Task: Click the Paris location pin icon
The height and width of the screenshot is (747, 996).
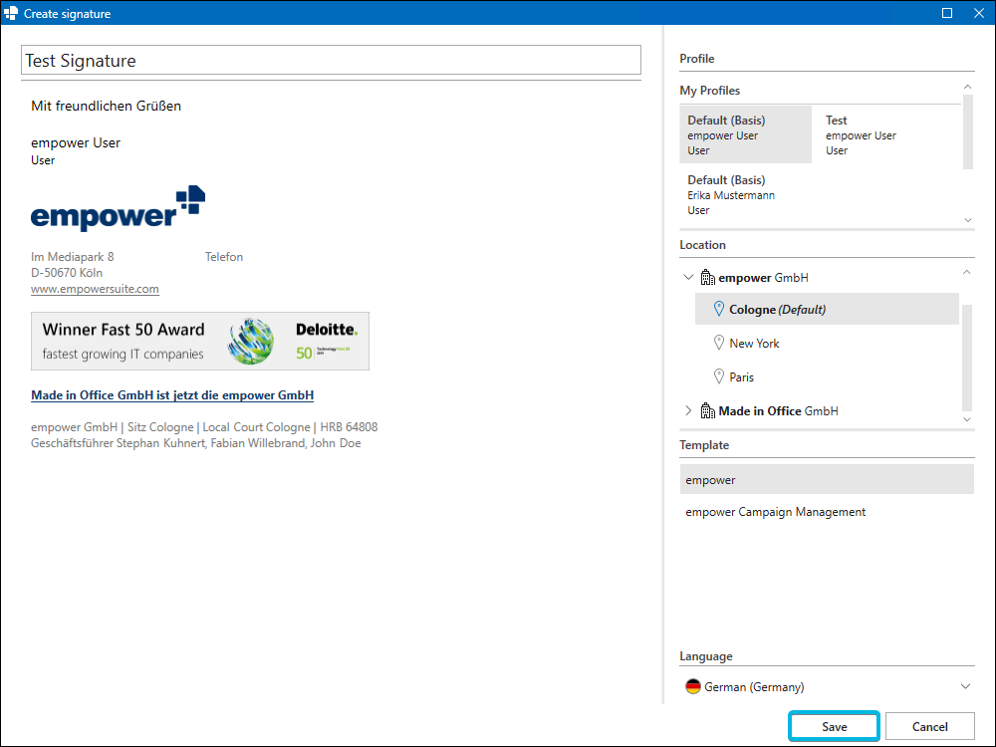Action: (718, 376)
